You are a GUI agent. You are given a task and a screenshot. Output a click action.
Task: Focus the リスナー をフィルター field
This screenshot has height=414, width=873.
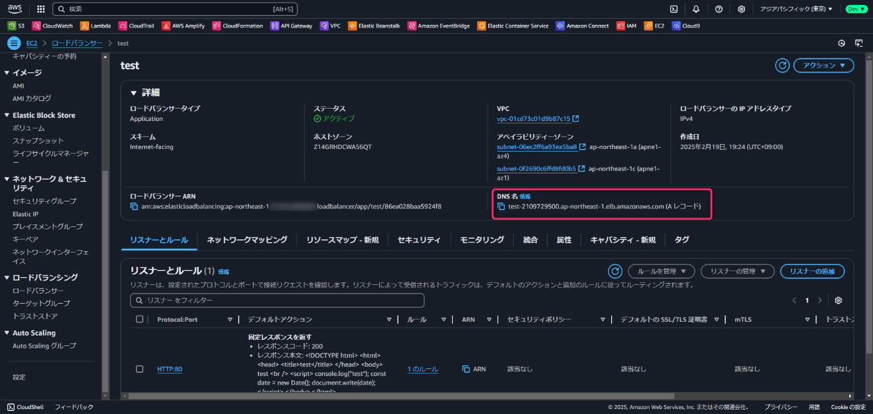(x=277, y=301)
